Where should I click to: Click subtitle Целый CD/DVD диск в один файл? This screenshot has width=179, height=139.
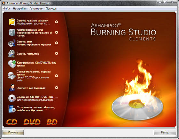point(33,79)
